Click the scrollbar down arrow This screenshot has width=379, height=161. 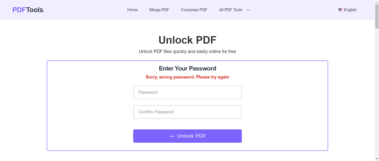(377, 159)
